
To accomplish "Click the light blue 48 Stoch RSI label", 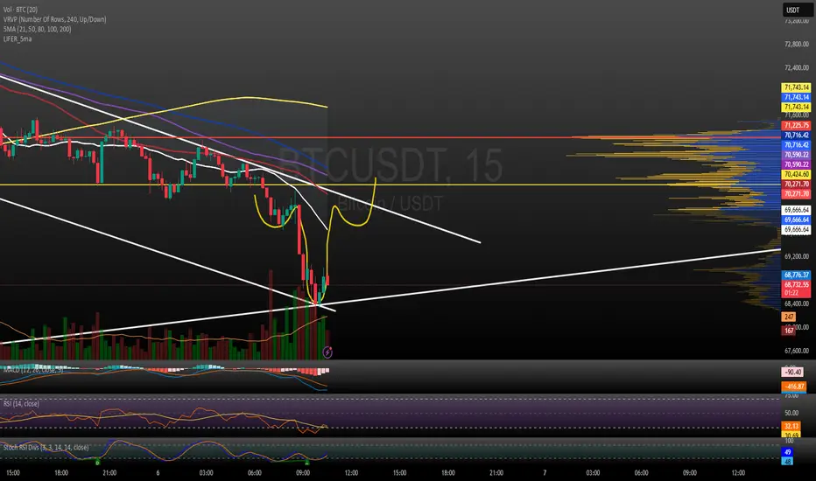I will tap(788, 461).
